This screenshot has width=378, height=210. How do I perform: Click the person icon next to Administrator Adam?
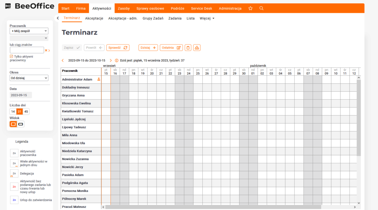(99, 79)
